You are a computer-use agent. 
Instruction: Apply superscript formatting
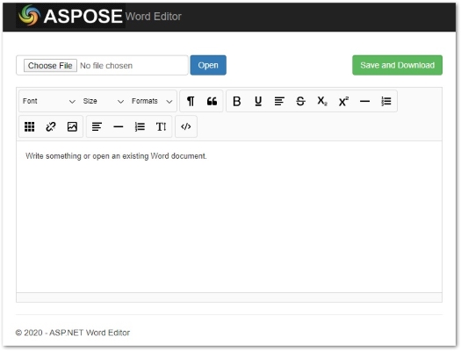(x=343, y=101)
